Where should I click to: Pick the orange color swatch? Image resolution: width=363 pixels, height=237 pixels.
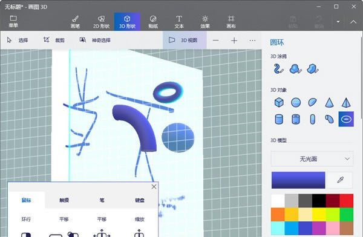pos(278,215)
